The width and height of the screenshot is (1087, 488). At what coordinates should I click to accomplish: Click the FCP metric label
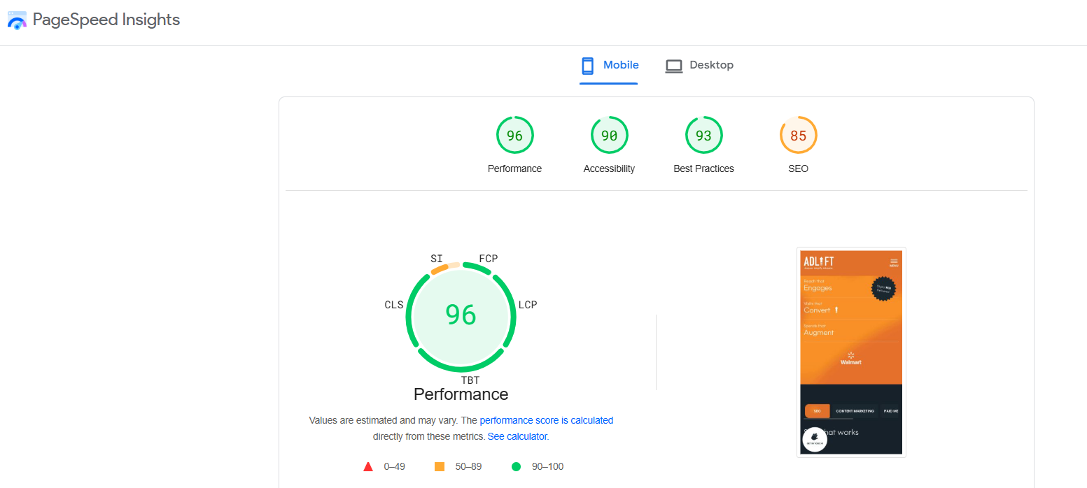(488, 259)
